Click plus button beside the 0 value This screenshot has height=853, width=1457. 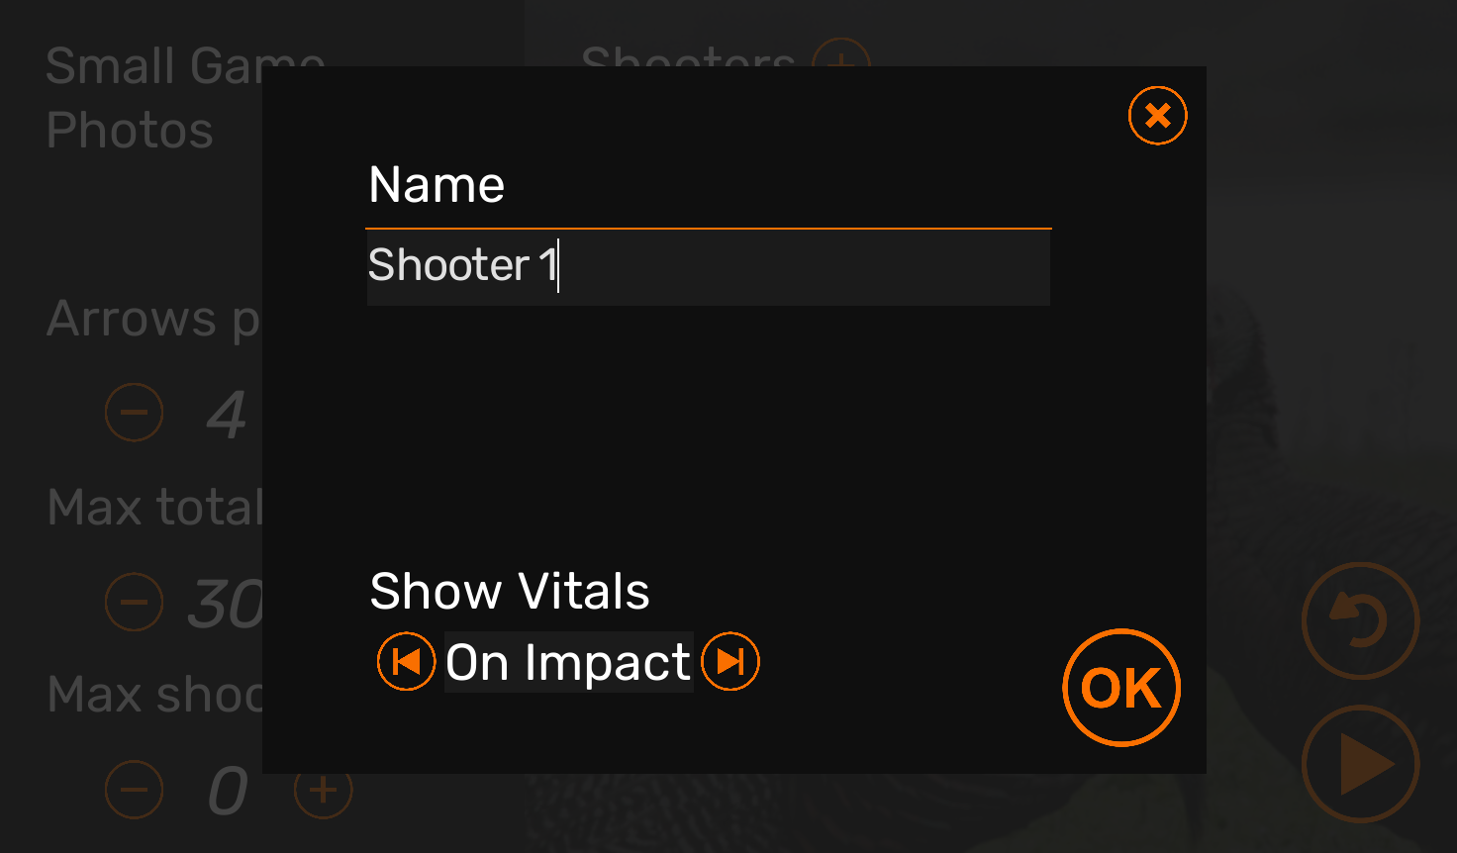pyautogui.click(x=323, y=790)
